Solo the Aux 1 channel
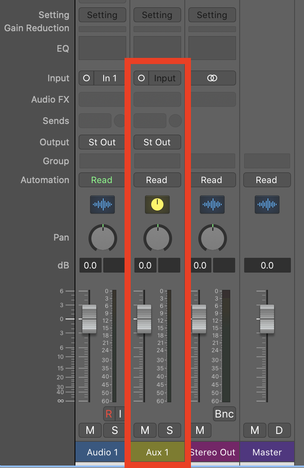Viewport: 304px width, 468px height. coord(170,430)
